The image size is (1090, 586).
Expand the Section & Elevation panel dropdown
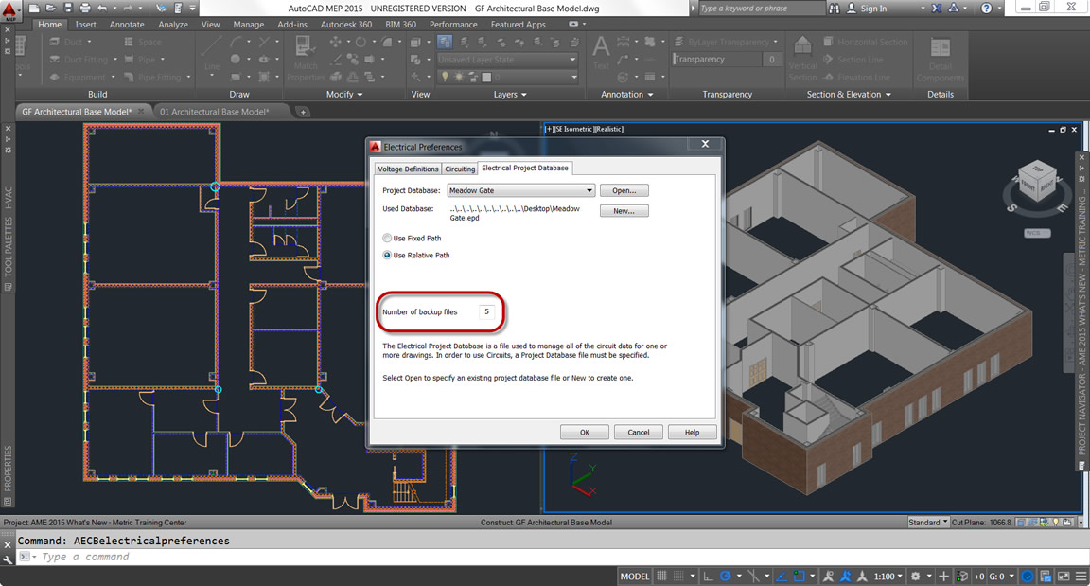pos(849,95)
